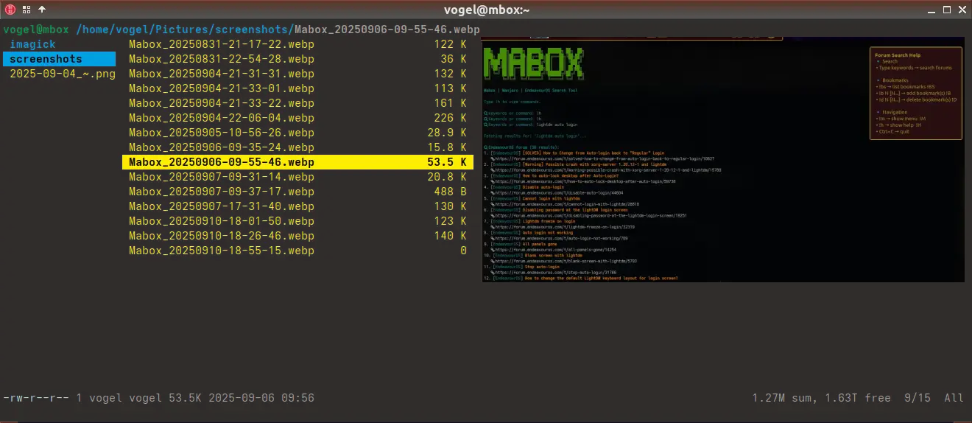
Task: Select the imagick directory in left column
Action: pos(32,44)
